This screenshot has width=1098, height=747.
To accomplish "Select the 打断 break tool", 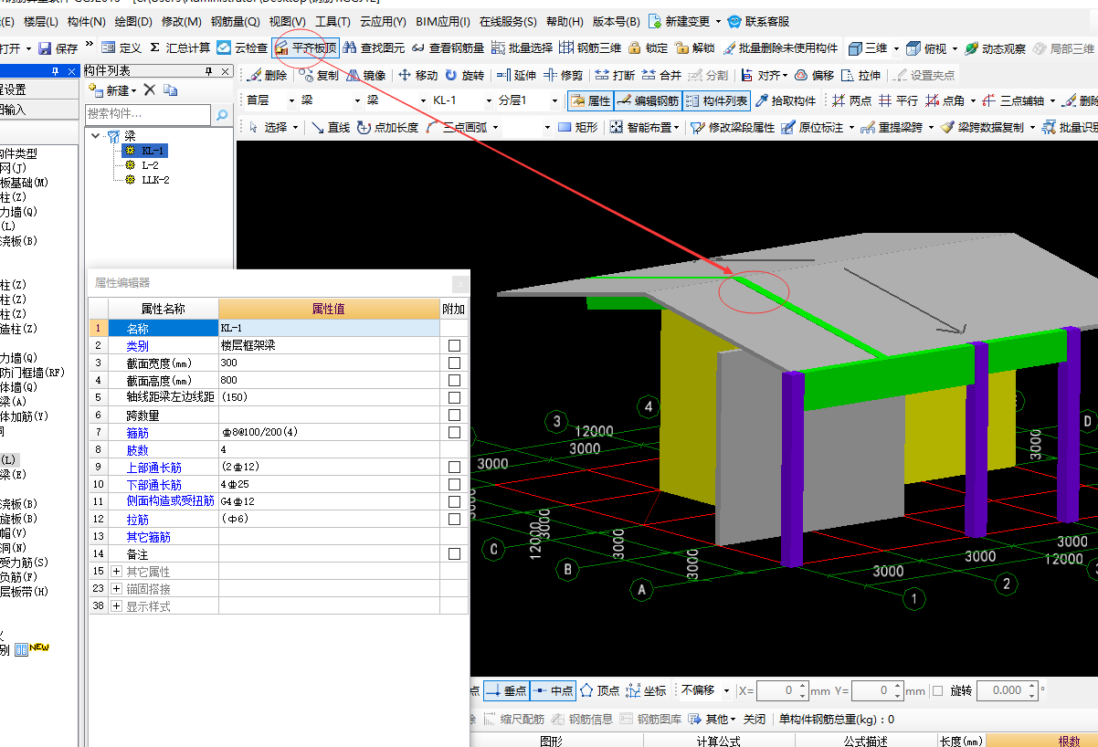I will pos(615,76).
